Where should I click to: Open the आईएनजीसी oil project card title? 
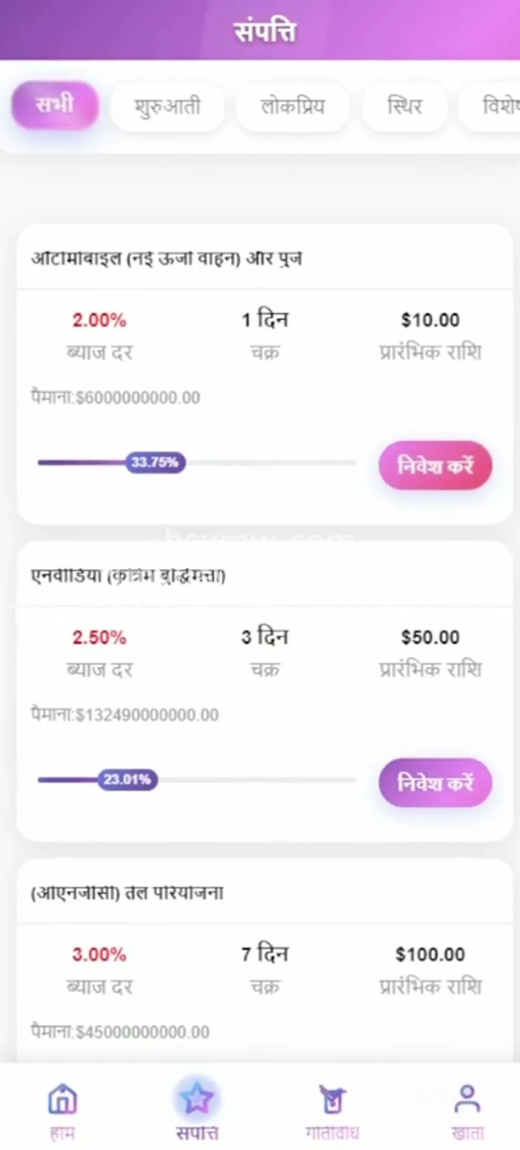(x=127, y=893)
